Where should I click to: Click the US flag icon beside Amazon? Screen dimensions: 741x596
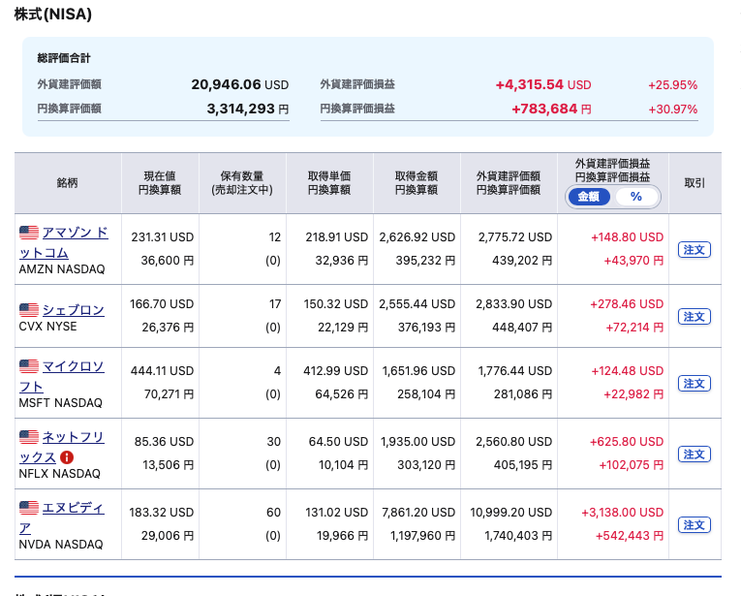[x=29, y=233]
